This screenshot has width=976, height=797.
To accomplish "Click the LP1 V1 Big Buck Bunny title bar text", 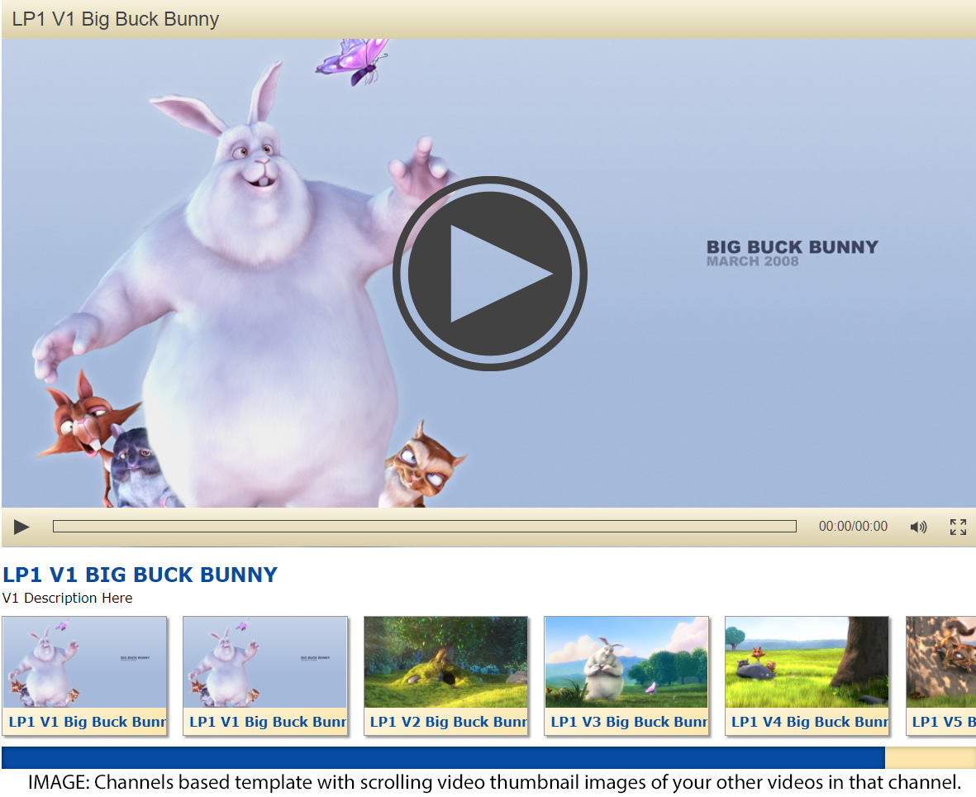I will pos(115,19).
